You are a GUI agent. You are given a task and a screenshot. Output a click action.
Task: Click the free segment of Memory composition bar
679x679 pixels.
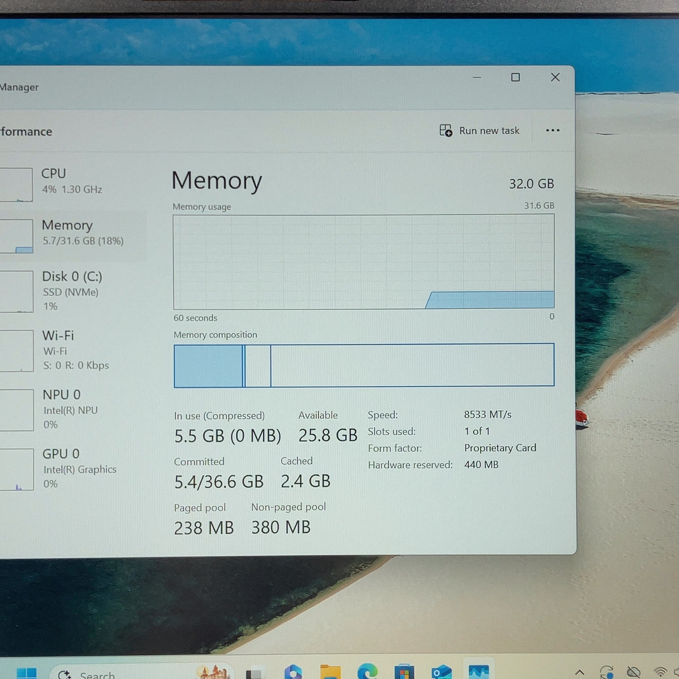point(412,365)
